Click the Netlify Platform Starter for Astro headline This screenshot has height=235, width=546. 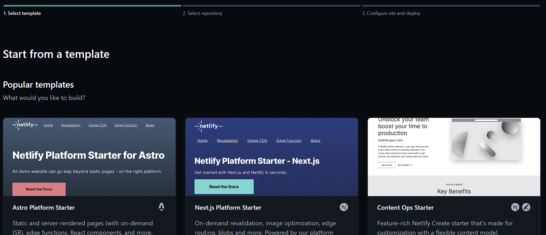(89, 155)
